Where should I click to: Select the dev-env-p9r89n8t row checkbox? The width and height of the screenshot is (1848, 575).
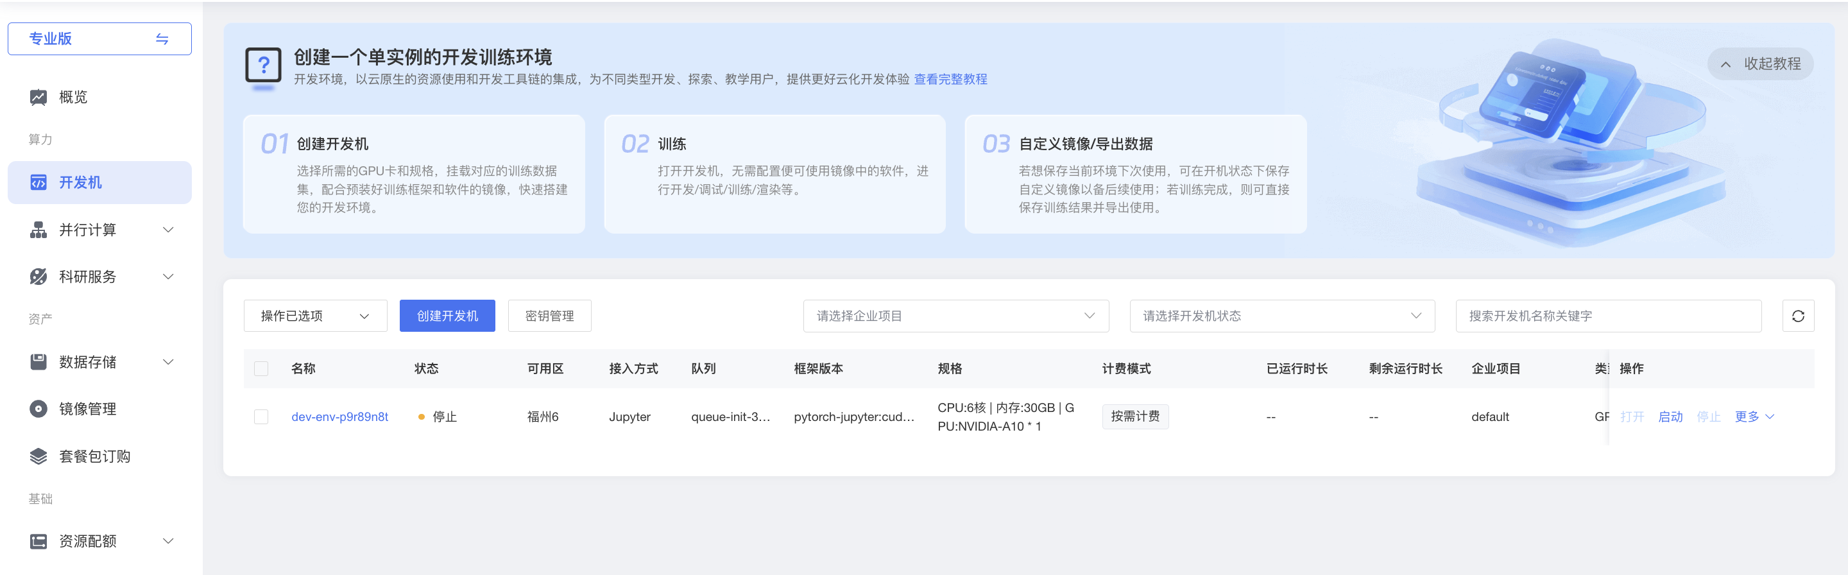tap(261, 416)
